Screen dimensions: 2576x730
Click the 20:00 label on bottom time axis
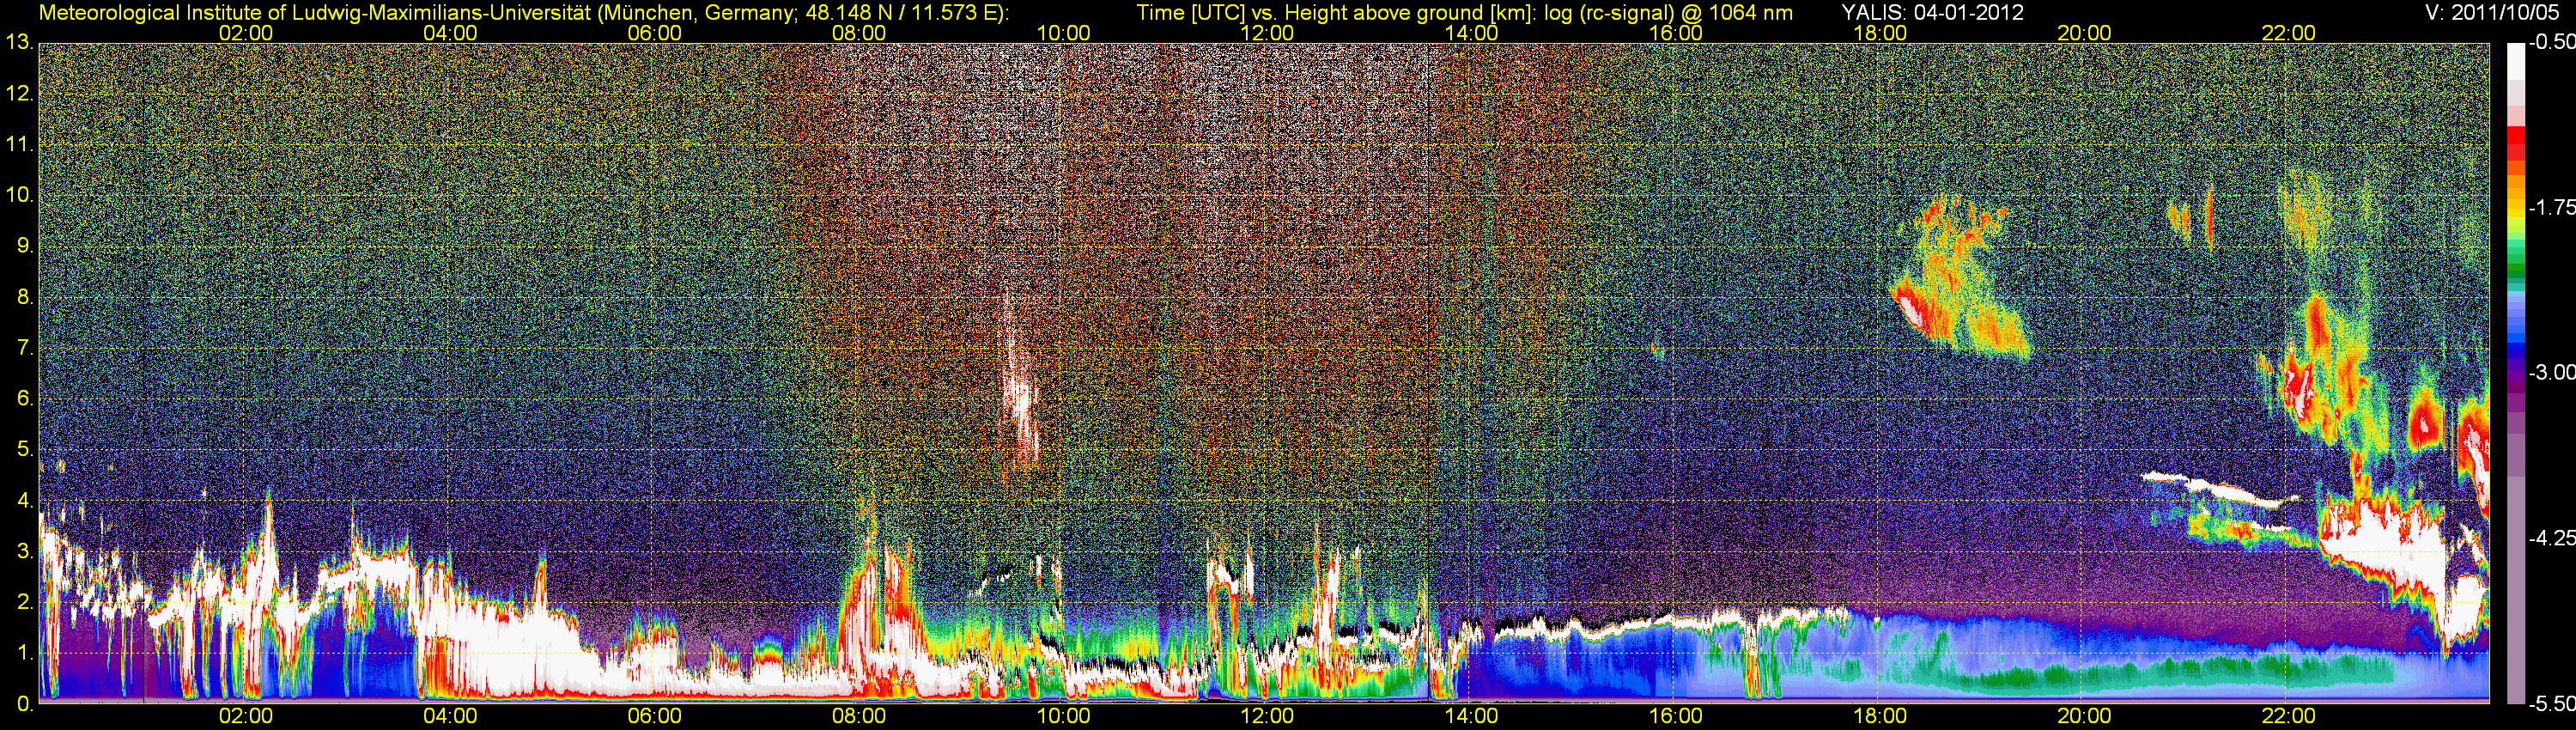pyautogui.click(x=2084, y=716)
